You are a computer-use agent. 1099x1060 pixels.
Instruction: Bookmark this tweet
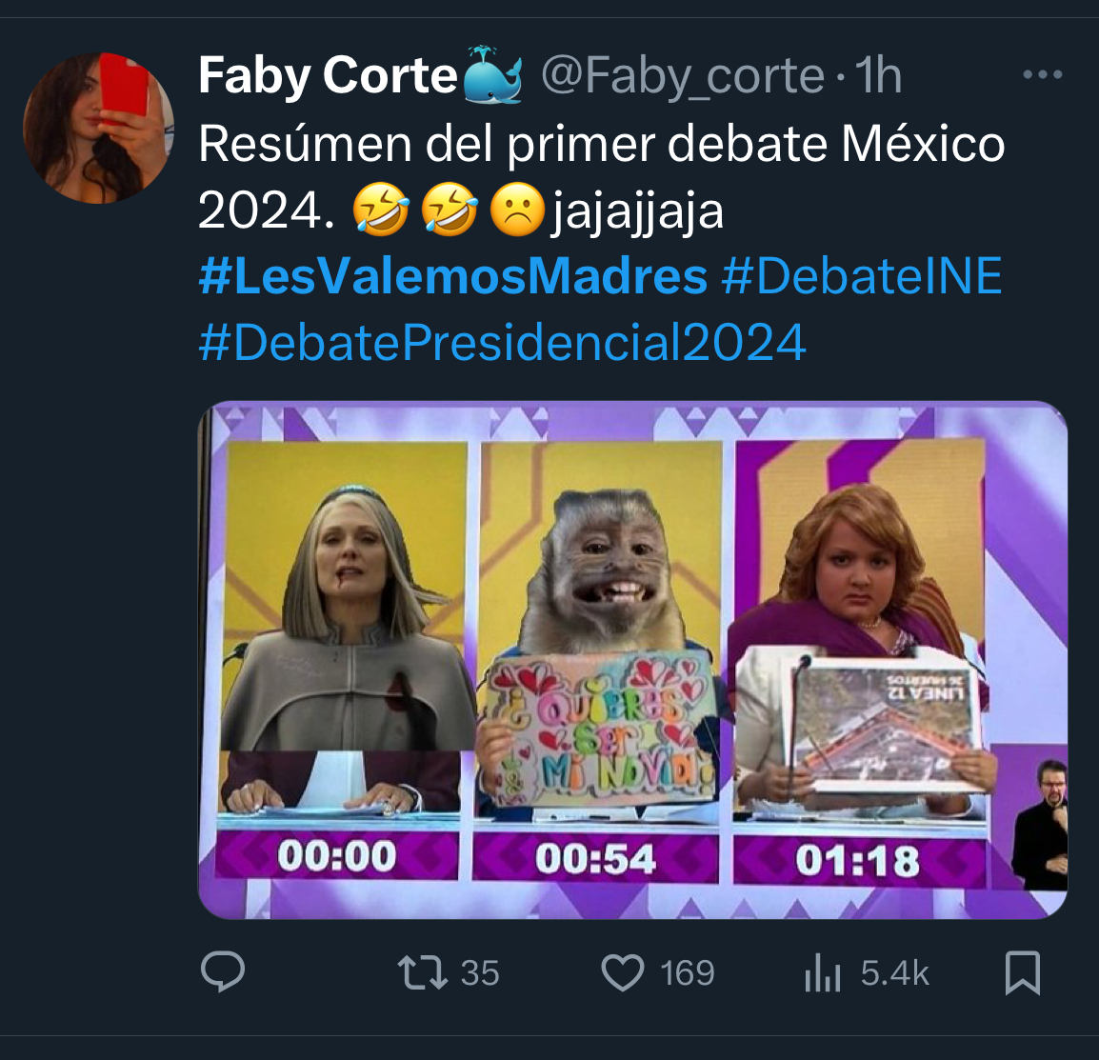click(1023, 972)
